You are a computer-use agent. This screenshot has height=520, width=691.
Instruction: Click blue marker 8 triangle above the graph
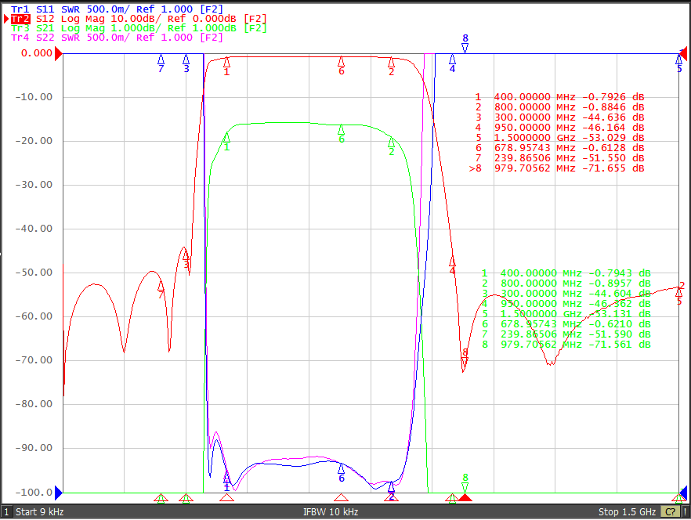[x=465, y=48]
